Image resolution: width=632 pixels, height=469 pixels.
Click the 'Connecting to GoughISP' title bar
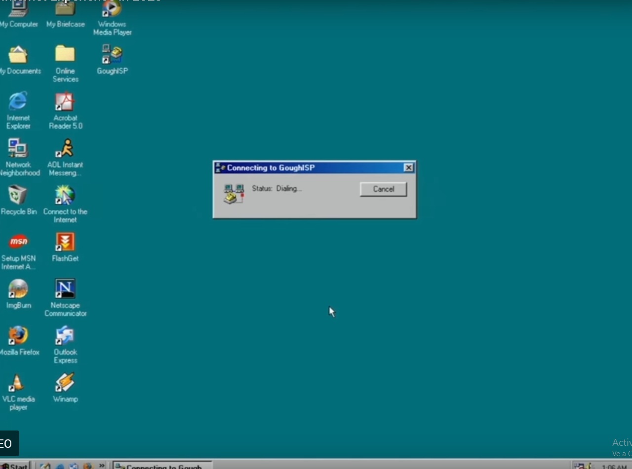[315, 168]
